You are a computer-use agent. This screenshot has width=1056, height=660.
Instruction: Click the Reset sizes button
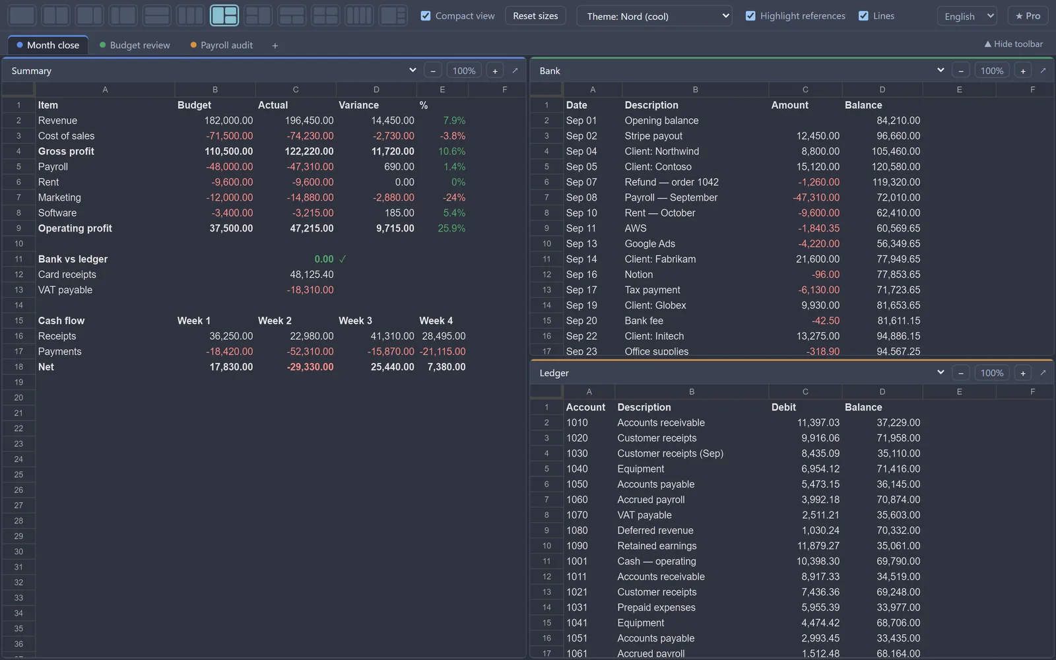[x=535, y=16]
